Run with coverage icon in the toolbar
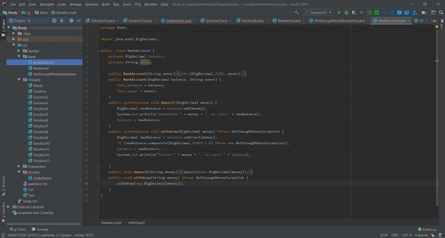This screenshot has height=238, width=445. 354,12
